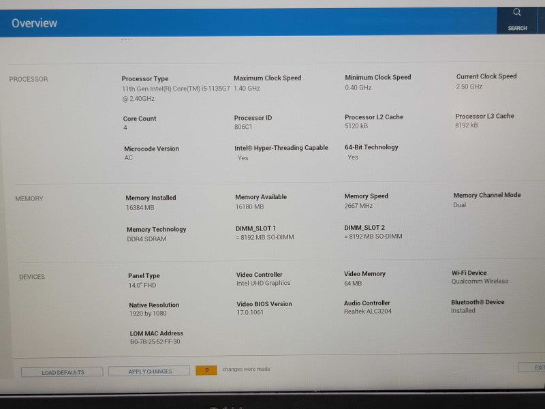Click the '2.50 GHz' value
The image size is (545, 409).
tap(469, 87)
